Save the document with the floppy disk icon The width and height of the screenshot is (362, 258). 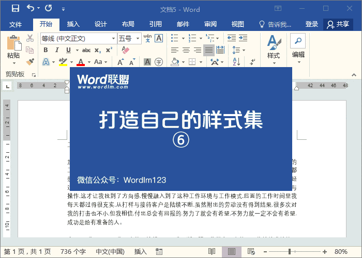[x=16, y=8]
